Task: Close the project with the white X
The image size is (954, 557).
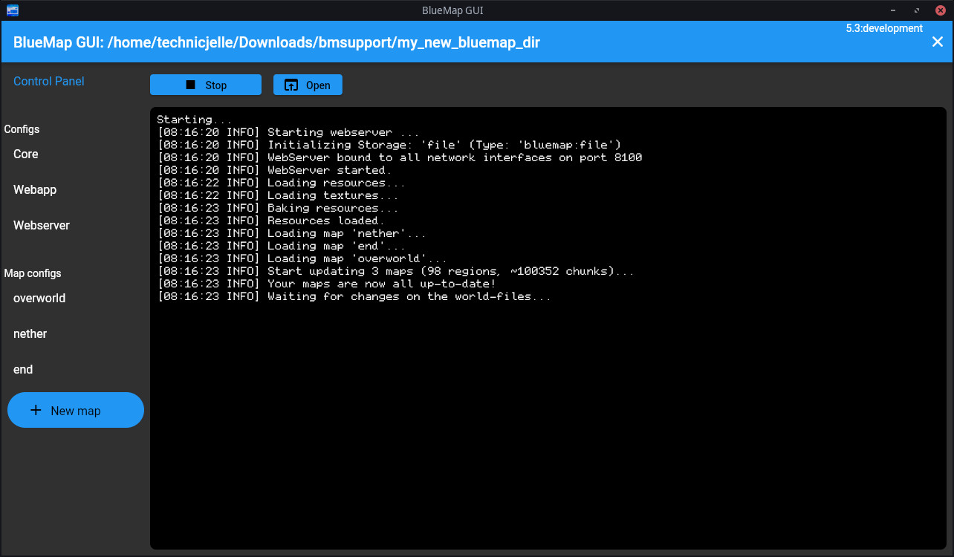Action: 938,42
